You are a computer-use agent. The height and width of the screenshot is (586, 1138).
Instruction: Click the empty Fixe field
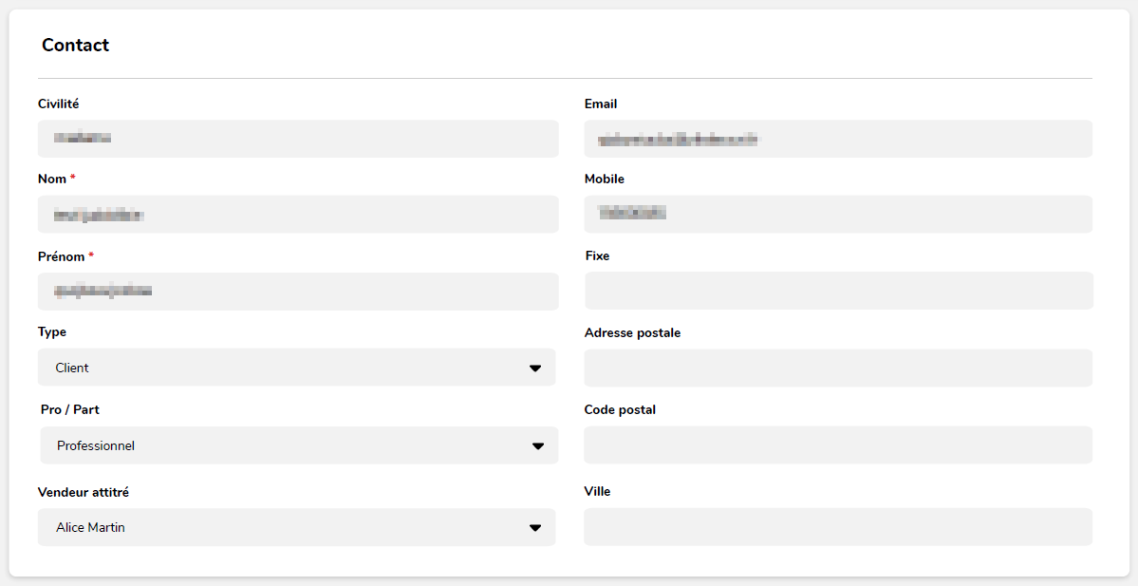[x=838, y=291]
